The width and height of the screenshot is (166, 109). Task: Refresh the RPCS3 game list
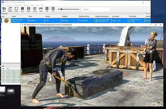(x=10, y=9)
